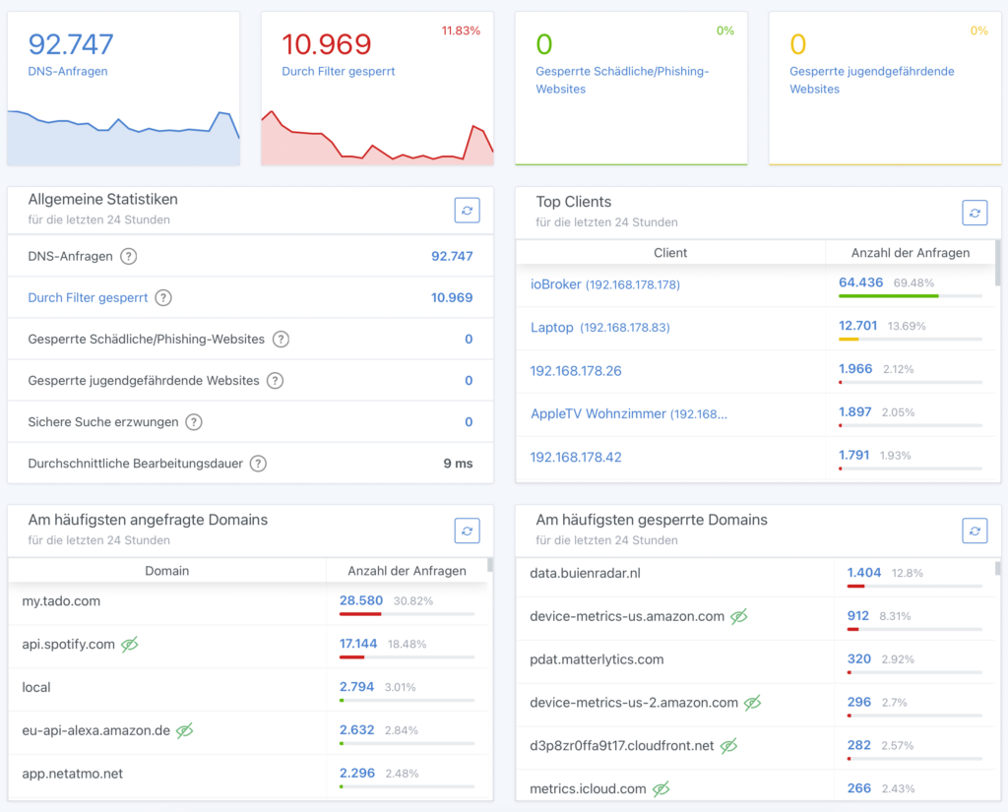Screen dimensions: 1008x812
Task: Refresh the Allgemeine Statistiken panel
Action: tap(467, 210)
